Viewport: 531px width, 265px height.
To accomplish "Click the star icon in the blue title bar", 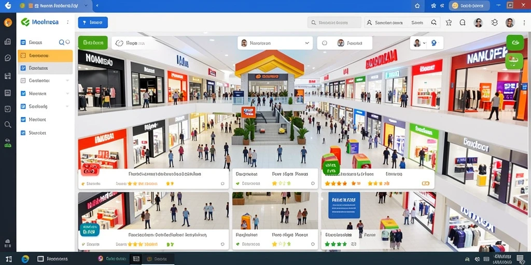I will [434, 5].
